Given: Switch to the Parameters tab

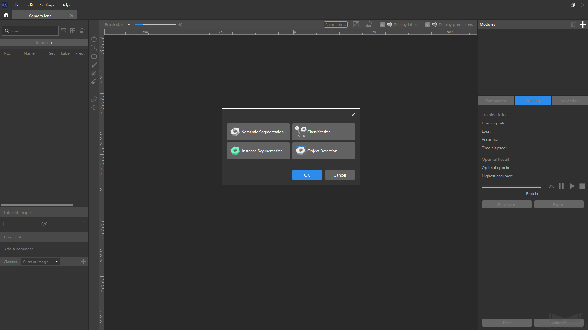Looking at the screenshot, I should [496, 100].
